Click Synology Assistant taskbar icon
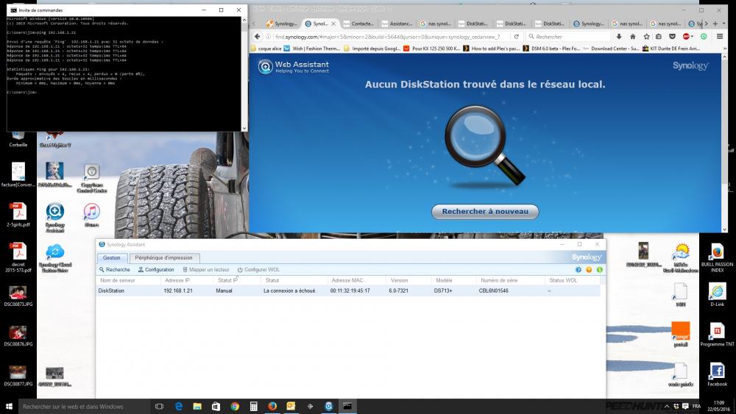Viewport: 736px width, 414px height. tap(328, 407)
